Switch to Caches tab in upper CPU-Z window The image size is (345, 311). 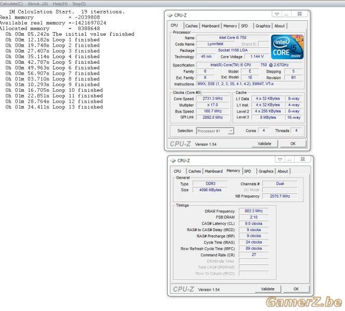click(192, 26)
